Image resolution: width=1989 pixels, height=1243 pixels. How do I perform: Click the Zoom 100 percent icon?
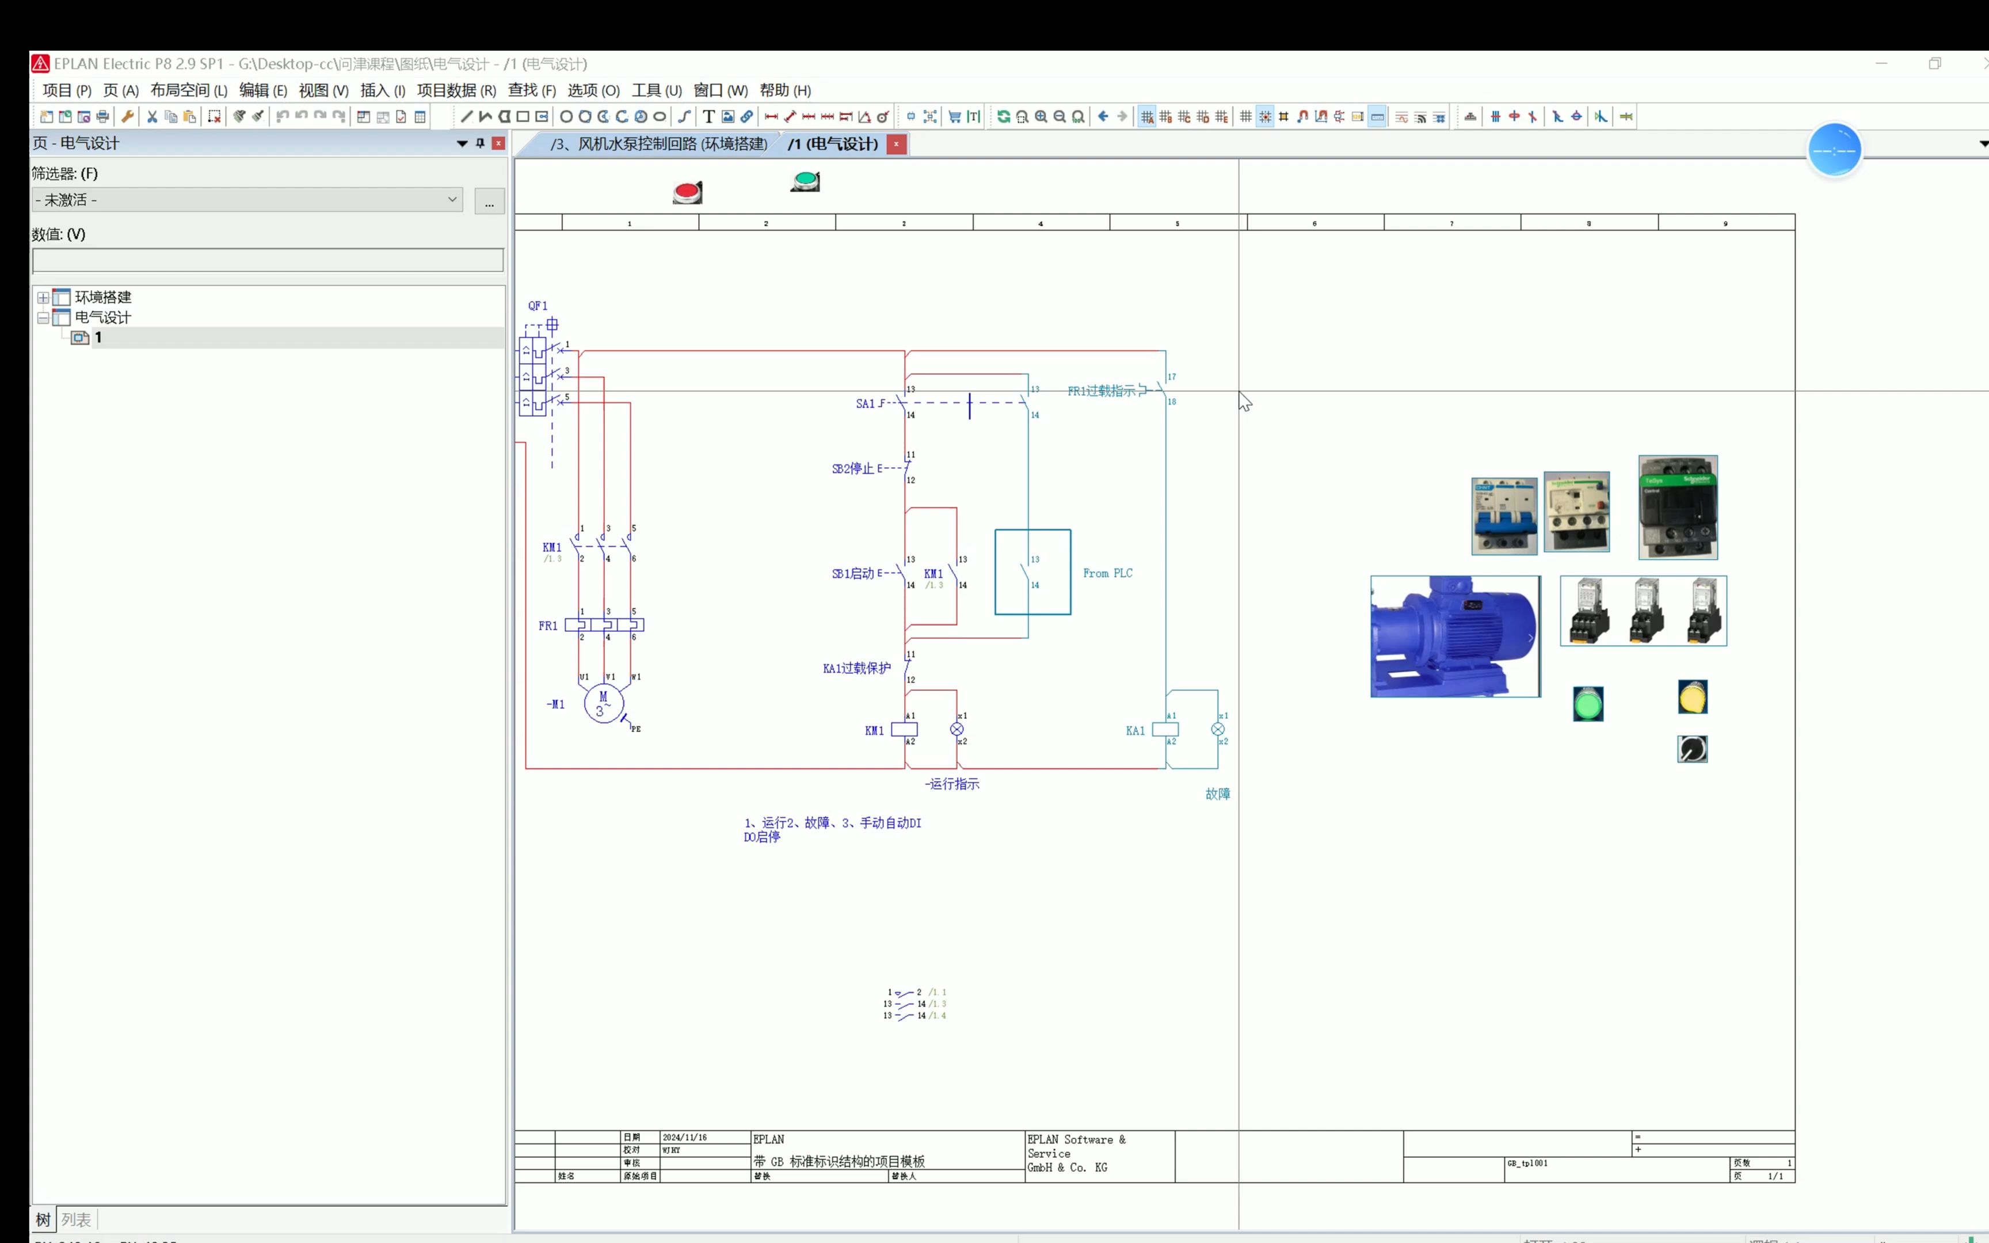click(x=1077, y=117)
